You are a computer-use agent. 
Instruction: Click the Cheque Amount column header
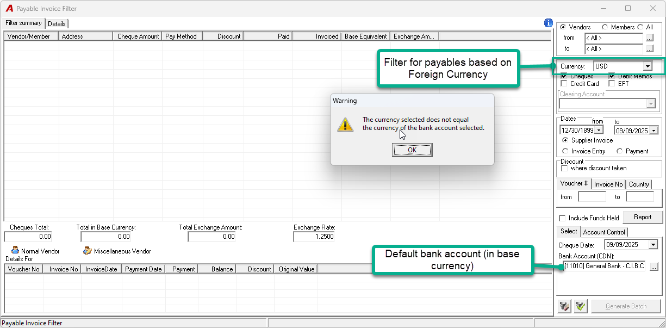138,36
